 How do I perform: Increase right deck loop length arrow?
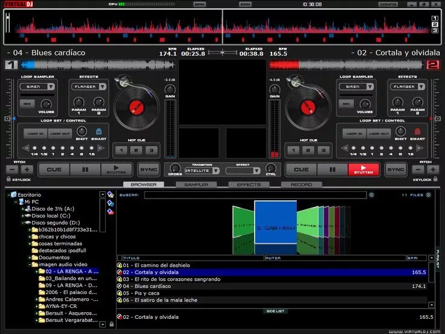(x=420, y=148)
